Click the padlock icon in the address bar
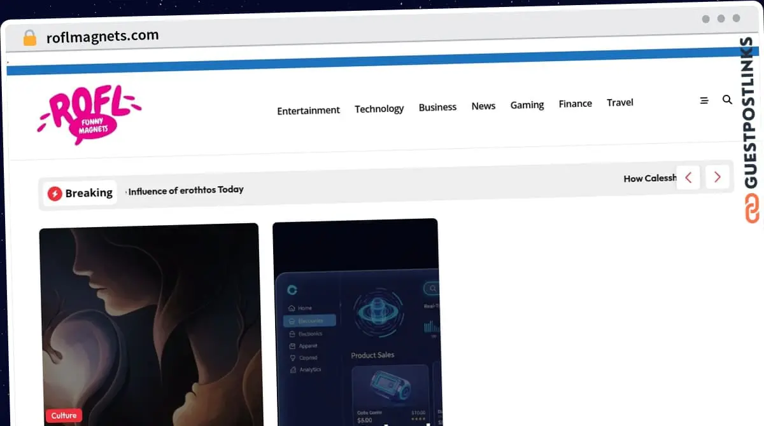The height and width of the screenshot is (426, 764). (x=29, y=38)
